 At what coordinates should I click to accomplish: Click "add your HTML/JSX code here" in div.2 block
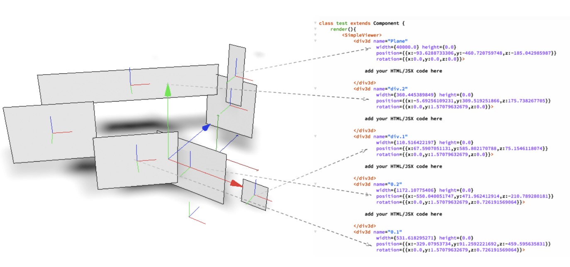[403, 119]
